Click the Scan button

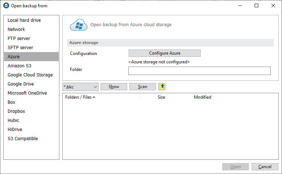click(x=142, y=87)
